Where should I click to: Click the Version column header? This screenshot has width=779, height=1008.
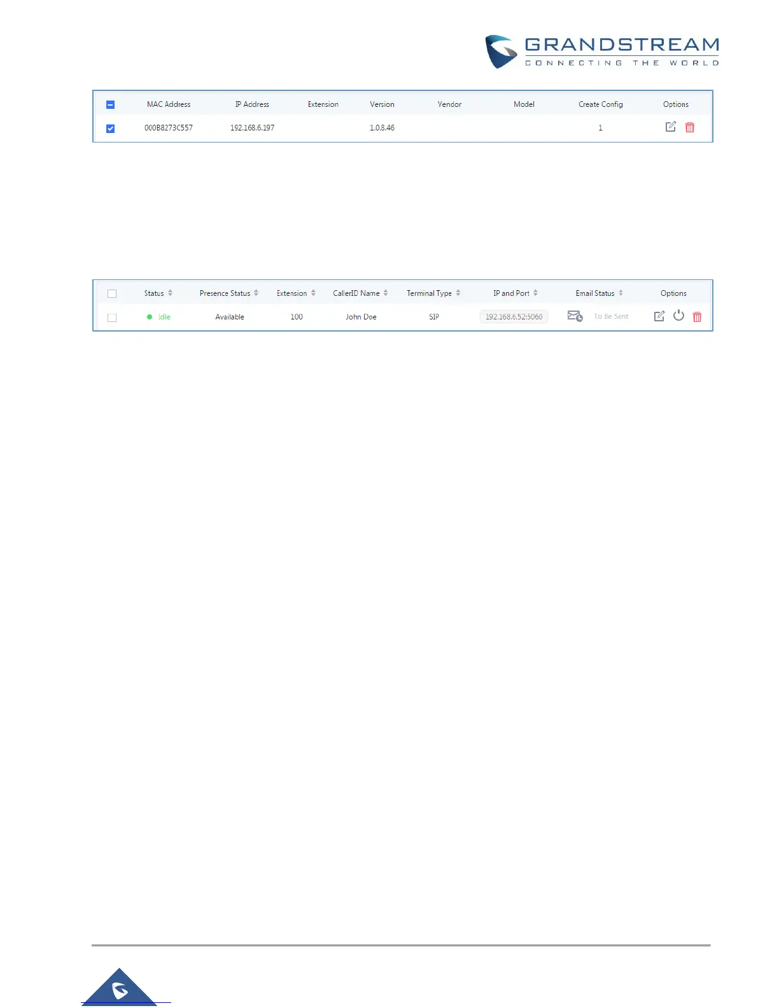click(382, 104)
